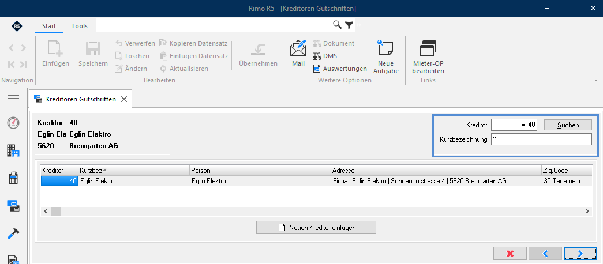Click the red X cancel button
603x264 pixels.
510,253
